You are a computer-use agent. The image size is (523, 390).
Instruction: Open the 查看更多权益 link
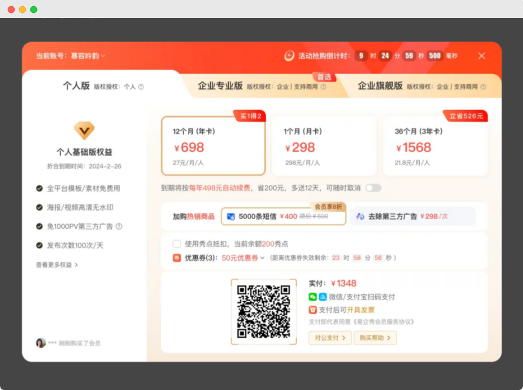coord(57,265)
